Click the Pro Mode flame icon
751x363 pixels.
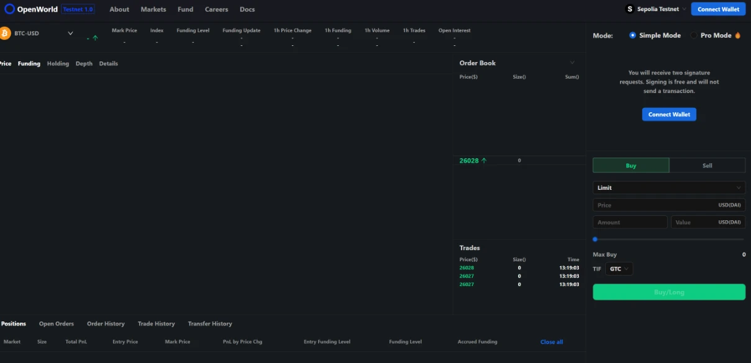coord(738,35)
